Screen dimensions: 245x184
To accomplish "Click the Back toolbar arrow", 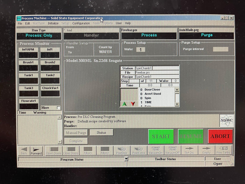I will point(24,151).
